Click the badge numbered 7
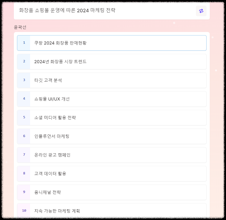The height and width of the screenshot is (220, 226). tap(24, 155)
